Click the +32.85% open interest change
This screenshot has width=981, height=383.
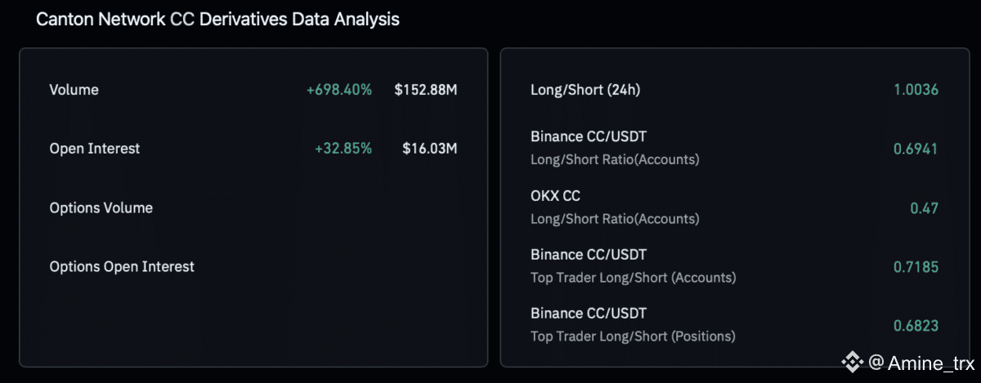pyautogui.click(x=343, y=149)
